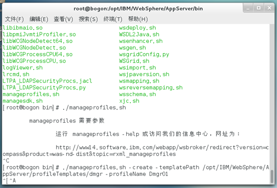Image resolution: width=277 pixels, height=188 pixels.
Task: Open the 搜索(S) menu
Action: coord(88,19)
